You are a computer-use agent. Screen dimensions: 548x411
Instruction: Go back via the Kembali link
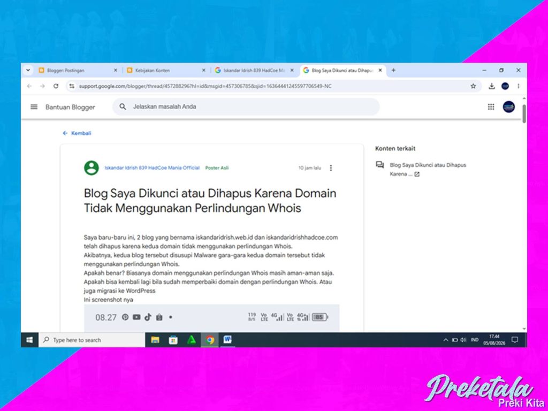[77, 133]
